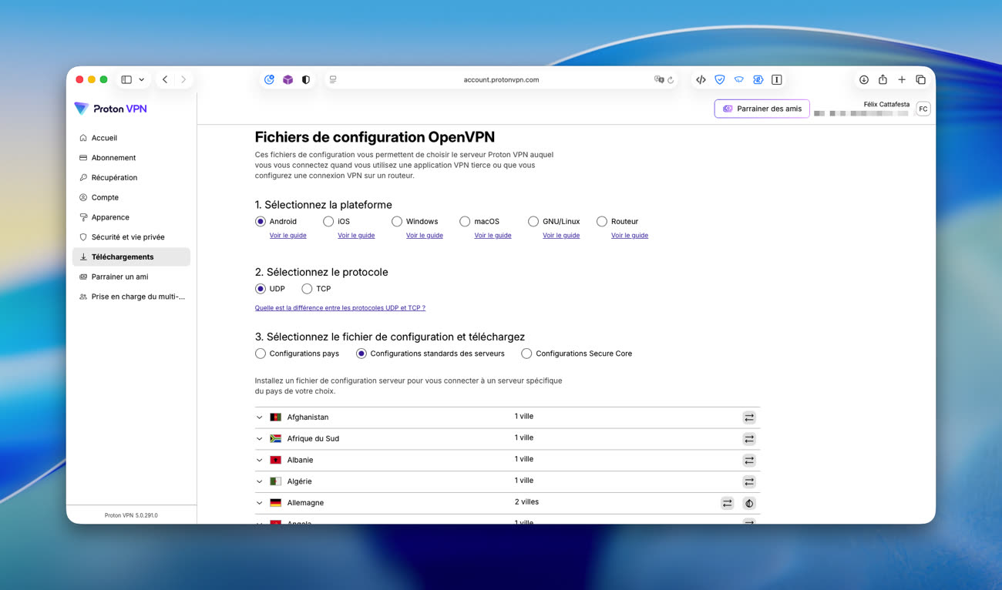The height and width of the screenshot is (590, 1002).
Task: Choose the TCP protocol option
Action: (307, 289)
